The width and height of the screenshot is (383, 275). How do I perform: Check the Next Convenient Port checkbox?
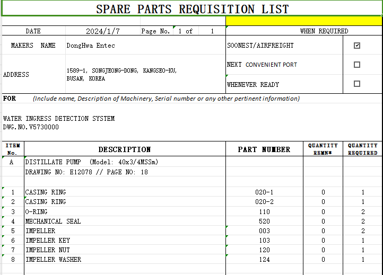click(357, 65)
